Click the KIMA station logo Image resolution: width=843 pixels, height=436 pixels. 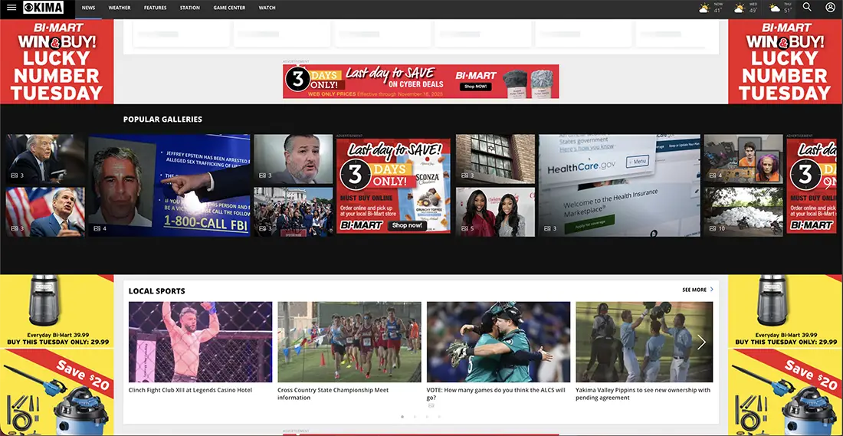pos(44,8)
